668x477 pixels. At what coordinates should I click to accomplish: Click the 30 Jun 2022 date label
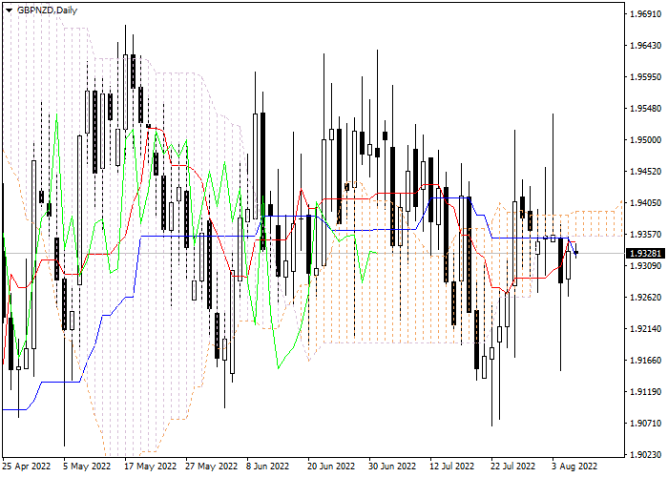coord(391,467)
